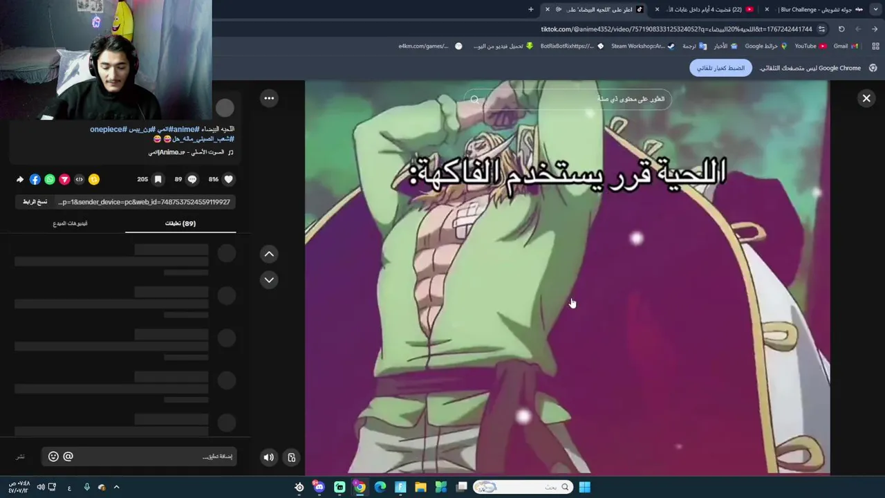Switch to the Comments (89) tab
885x498 pixels.
[x=180, y=223]
